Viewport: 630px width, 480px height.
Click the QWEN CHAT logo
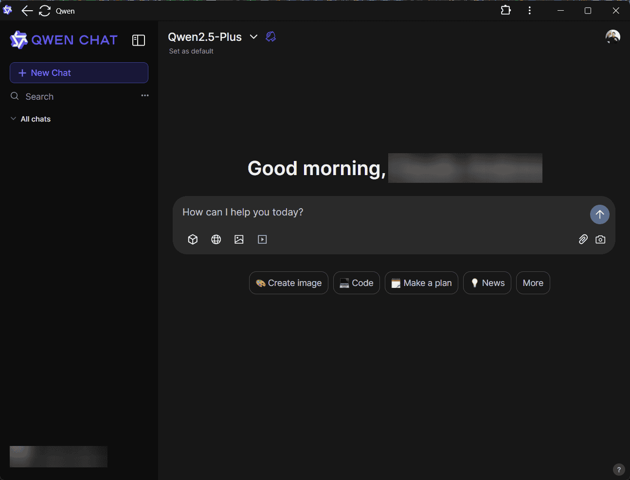(x=64, y=40)
